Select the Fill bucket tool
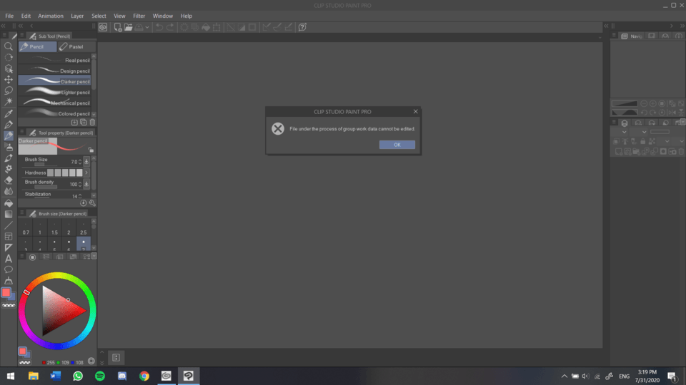This screenshot has width=686, height=385. (x=9, y=203)
